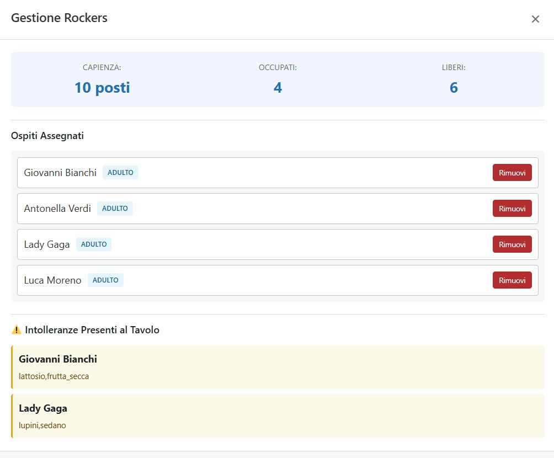Click the Liberi free seats value 6
Image resolution: width=554 pixels, height=458 pixels.
pos(453,88)
